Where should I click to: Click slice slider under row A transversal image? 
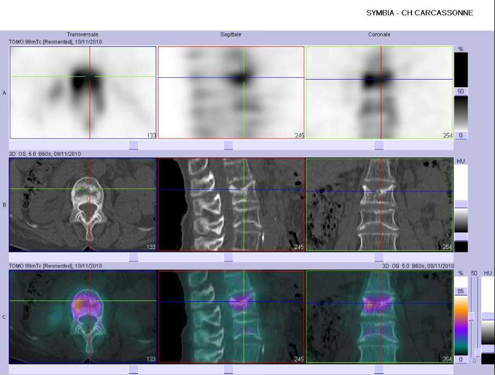[x=133, y=145]
